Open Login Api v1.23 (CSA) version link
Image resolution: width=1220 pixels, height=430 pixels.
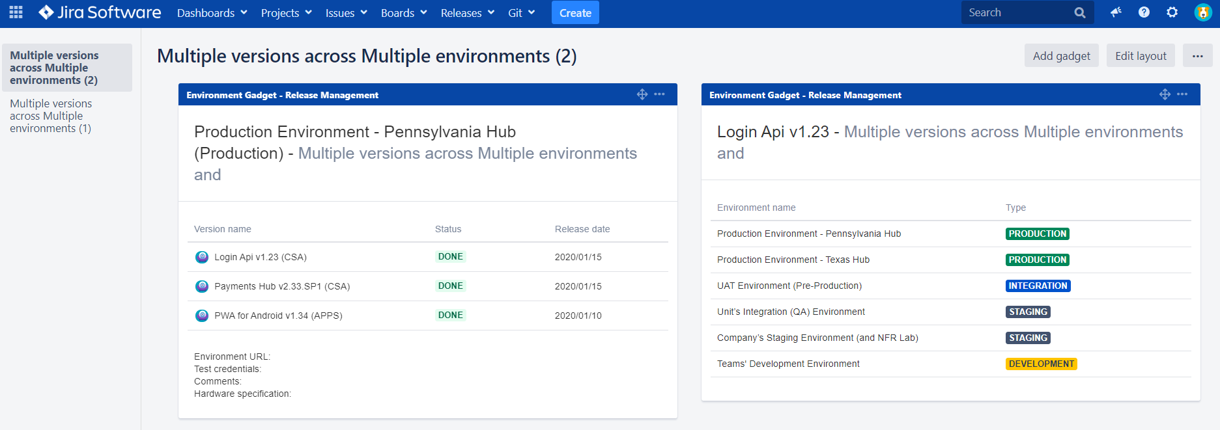[261, 257]
